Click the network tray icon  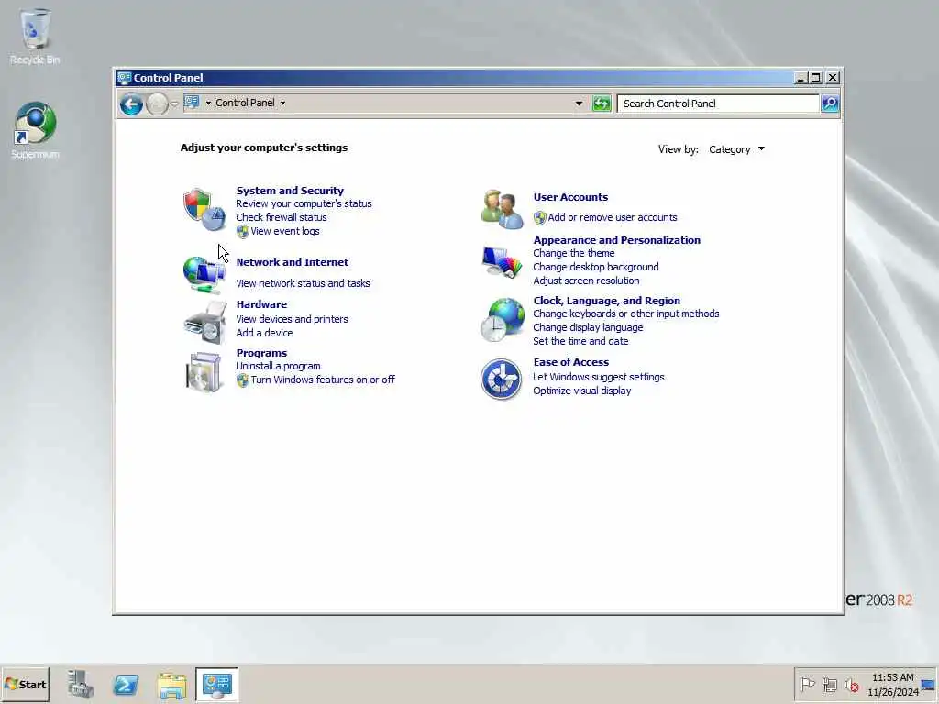tap(829, 684)
